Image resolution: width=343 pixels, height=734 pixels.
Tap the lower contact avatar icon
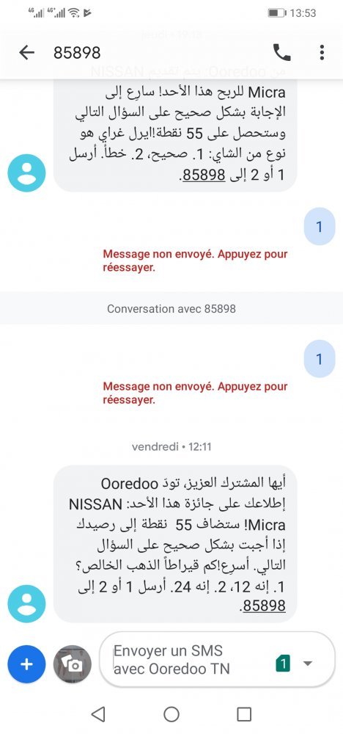click(x=26, y=604)
